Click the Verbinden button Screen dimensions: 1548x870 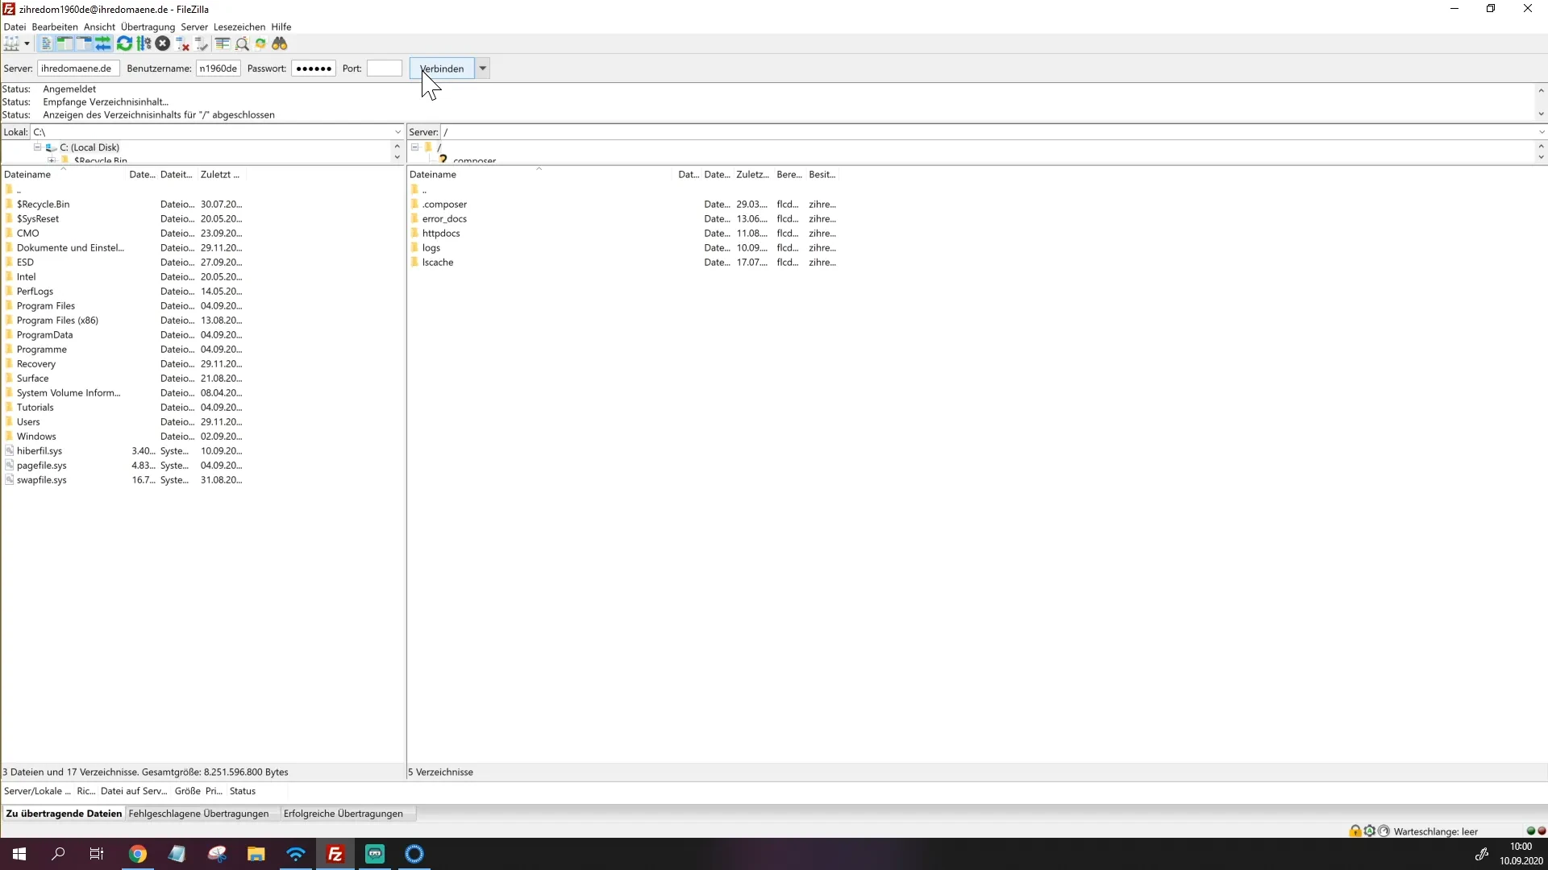[442, 68]
